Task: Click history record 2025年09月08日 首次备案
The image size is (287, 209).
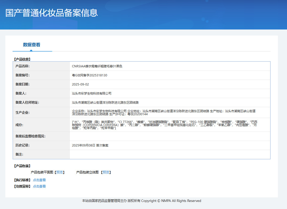Action: point(90,145)
